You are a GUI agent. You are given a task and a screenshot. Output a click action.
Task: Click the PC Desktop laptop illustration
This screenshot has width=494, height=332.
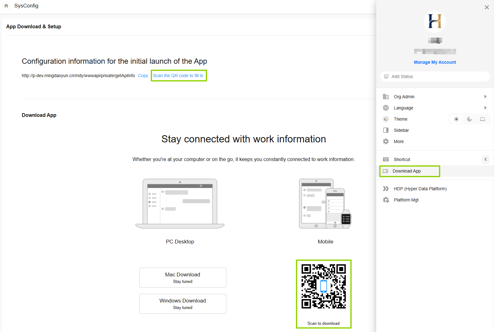(x=180, y=204)
